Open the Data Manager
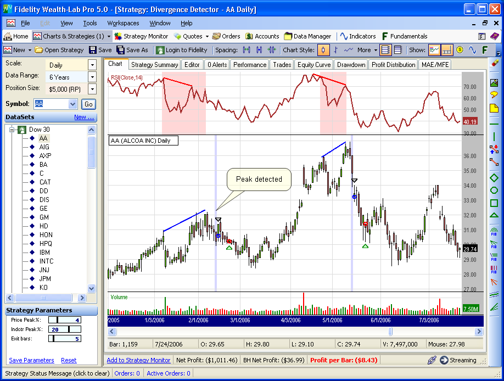Viewport: 504px width, 381px height. pos(307,36)
